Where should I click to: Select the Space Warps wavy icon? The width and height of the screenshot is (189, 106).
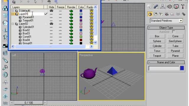click(x=178, y=14)
